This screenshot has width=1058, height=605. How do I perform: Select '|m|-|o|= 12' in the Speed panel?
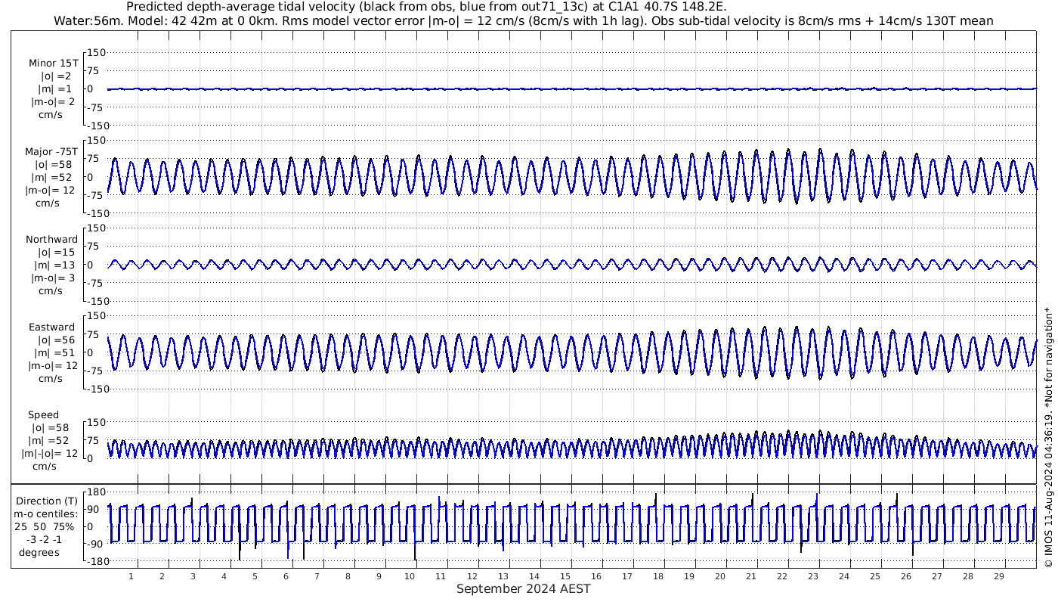click(x=50, y=454)
